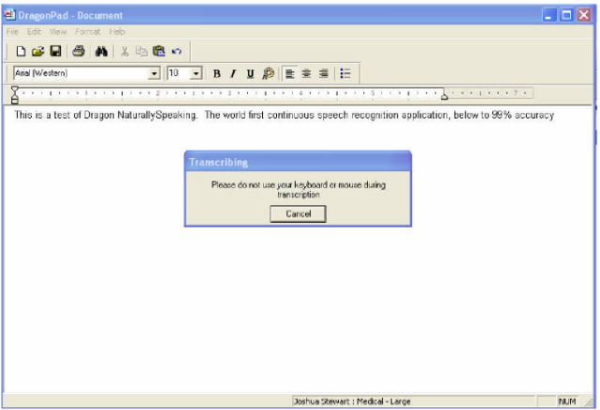
Task: Close the DragonPad window
Action: click(x=584, y=15)
